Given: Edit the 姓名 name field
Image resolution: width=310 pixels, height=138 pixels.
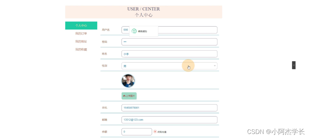Looking at the screenshot, I should click(169, 54).
